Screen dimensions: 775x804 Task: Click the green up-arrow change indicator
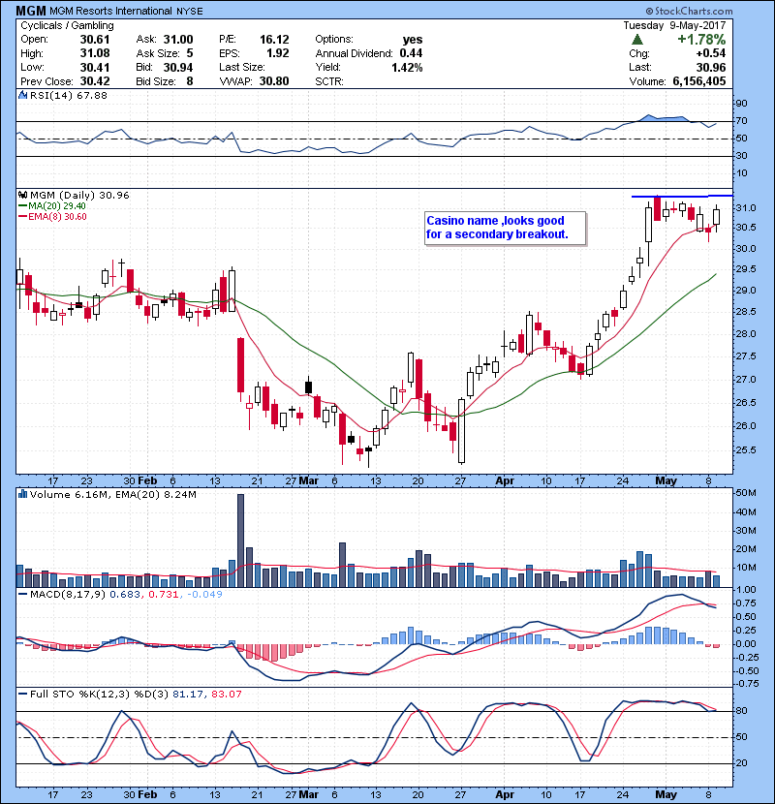[637, 40]
